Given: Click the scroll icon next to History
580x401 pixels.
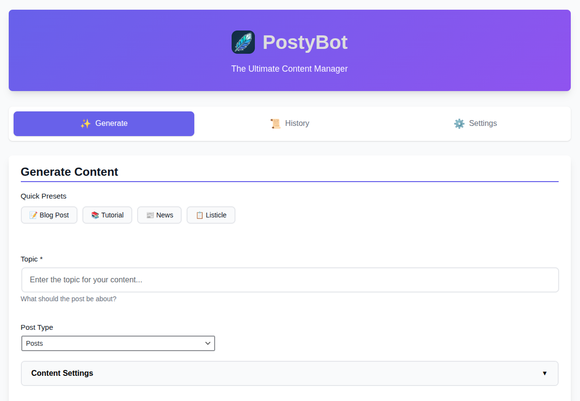Looking at the screenshot, I should [276, 123].
